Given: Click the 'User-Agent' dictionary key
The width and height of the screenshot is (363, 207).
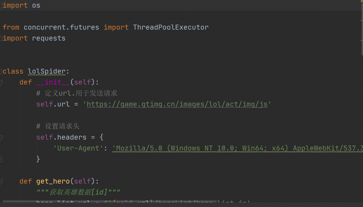Looking at the screenshot, I should pos(78,148).
